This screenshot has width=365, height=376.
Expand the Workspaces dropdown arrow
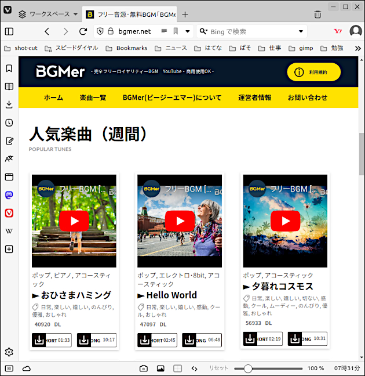pyautogui.click(x=75, y=14)
